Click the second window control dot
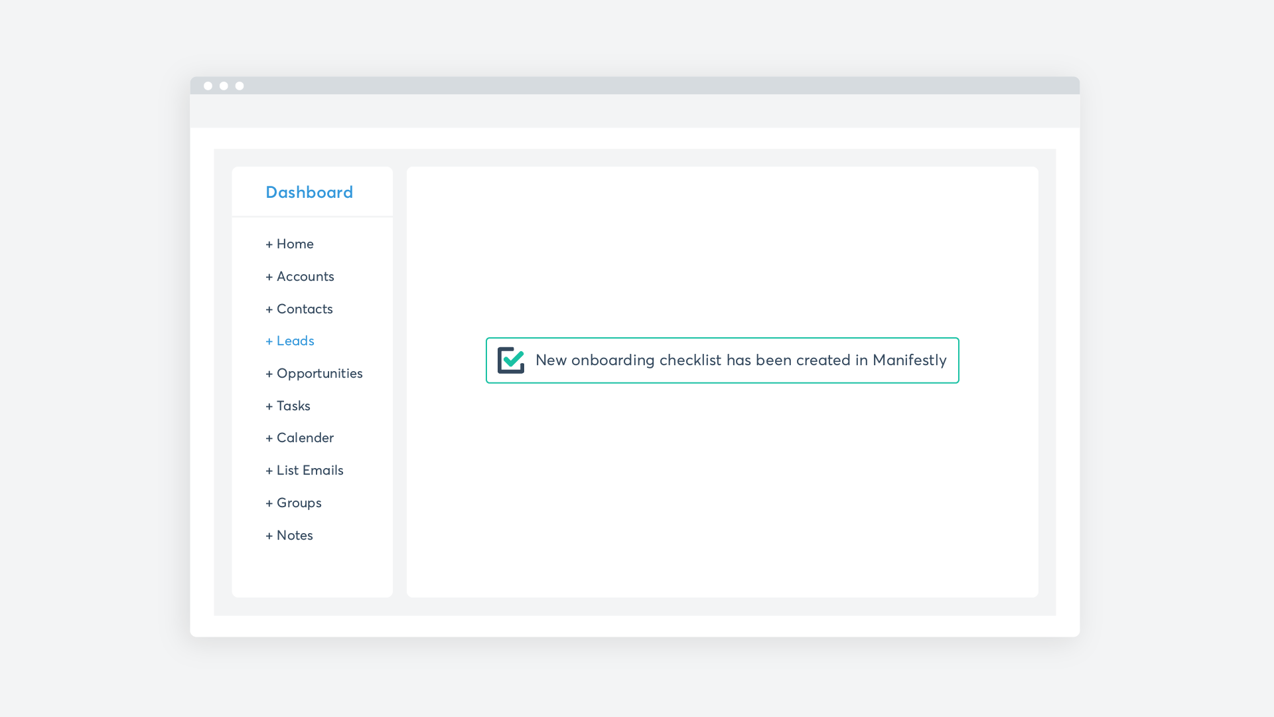This screenshot has width=1274, height=717. [224, 86]
